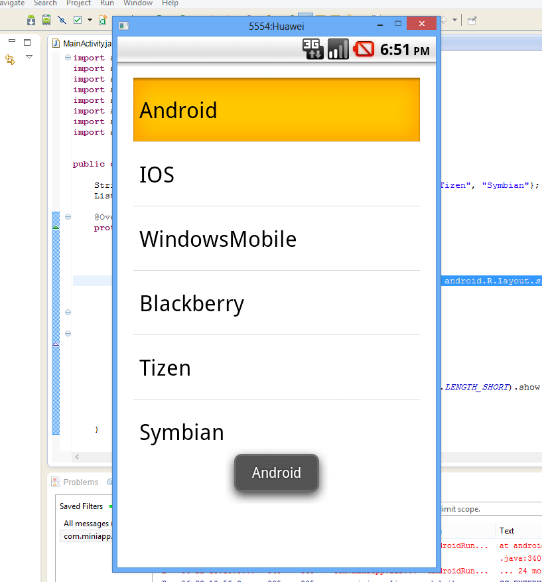Click the new Android XML file icon

(x=103, y=20)
